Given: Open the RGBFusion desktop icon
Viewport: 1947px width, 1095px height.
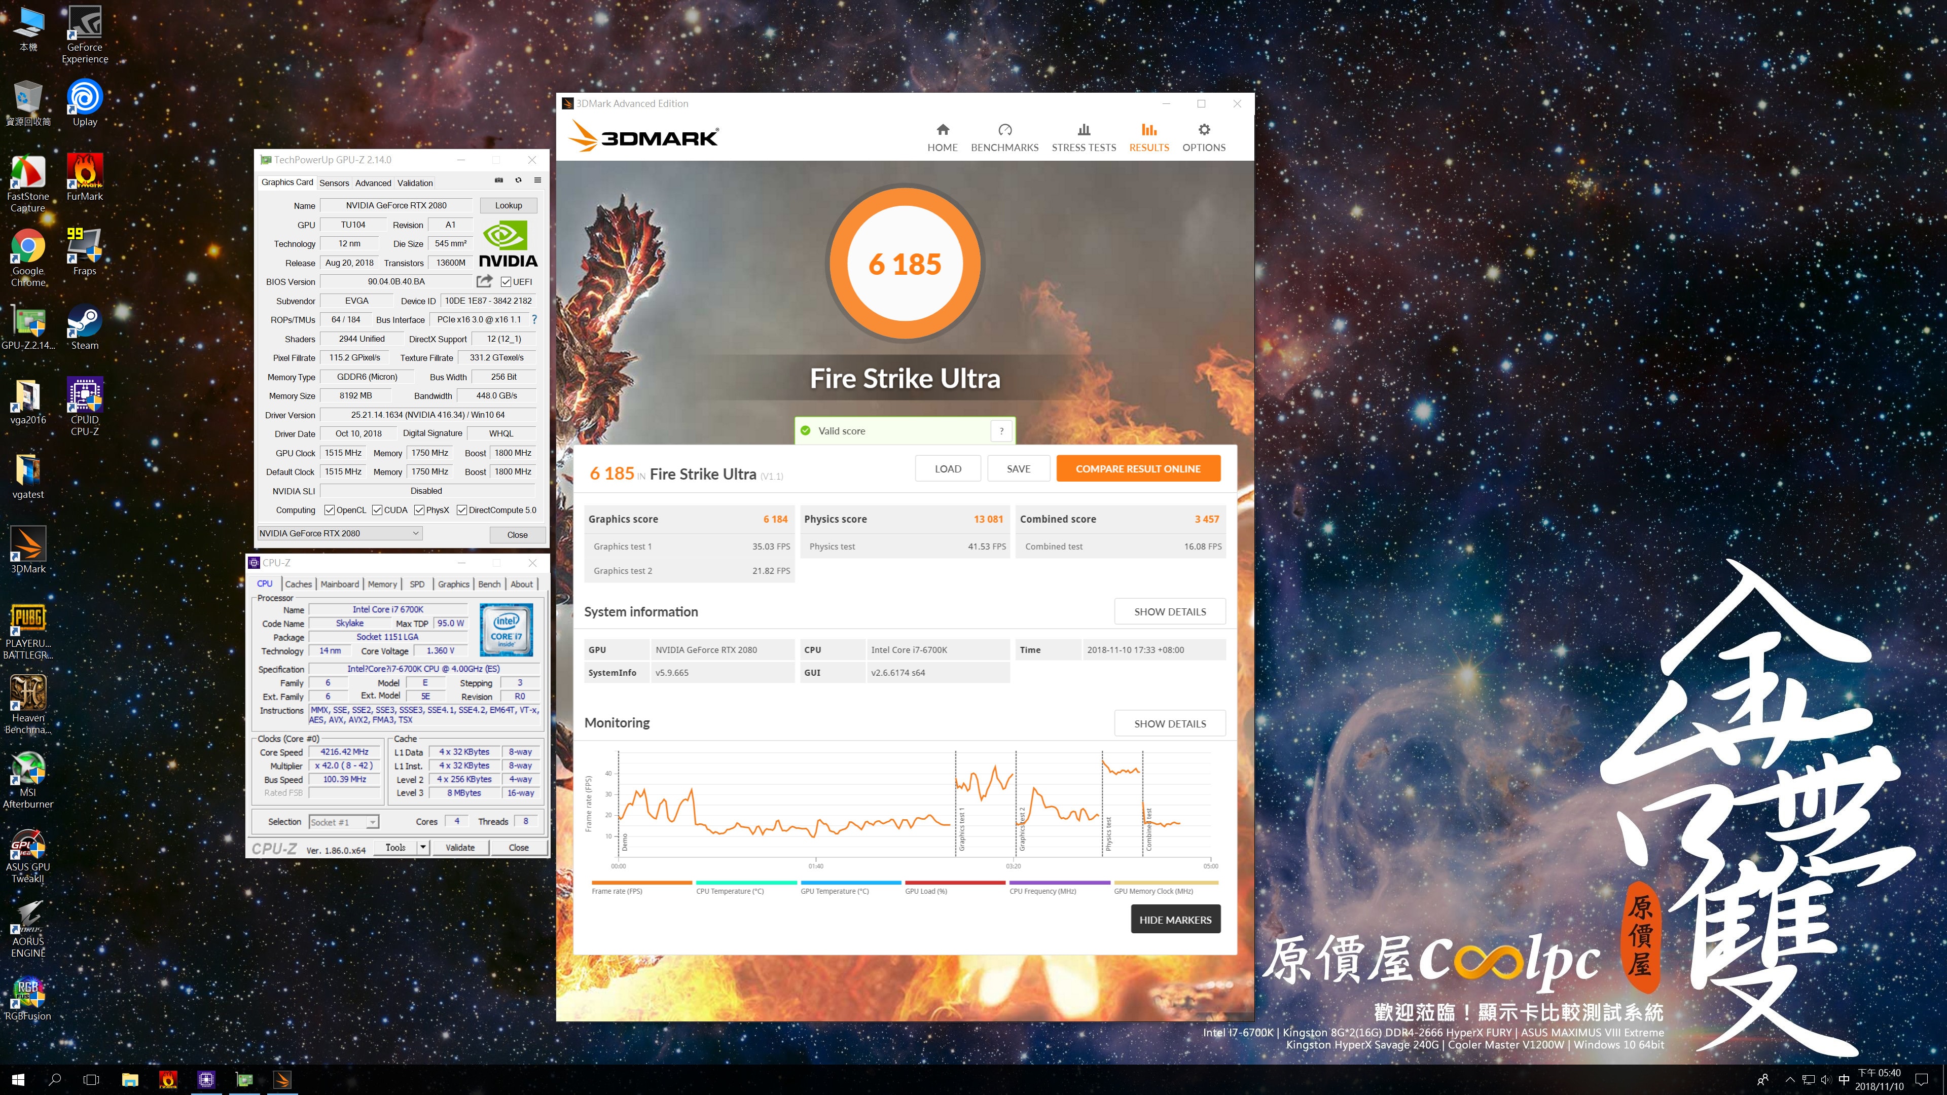Looking at the screenshot, I should [28, 998].
